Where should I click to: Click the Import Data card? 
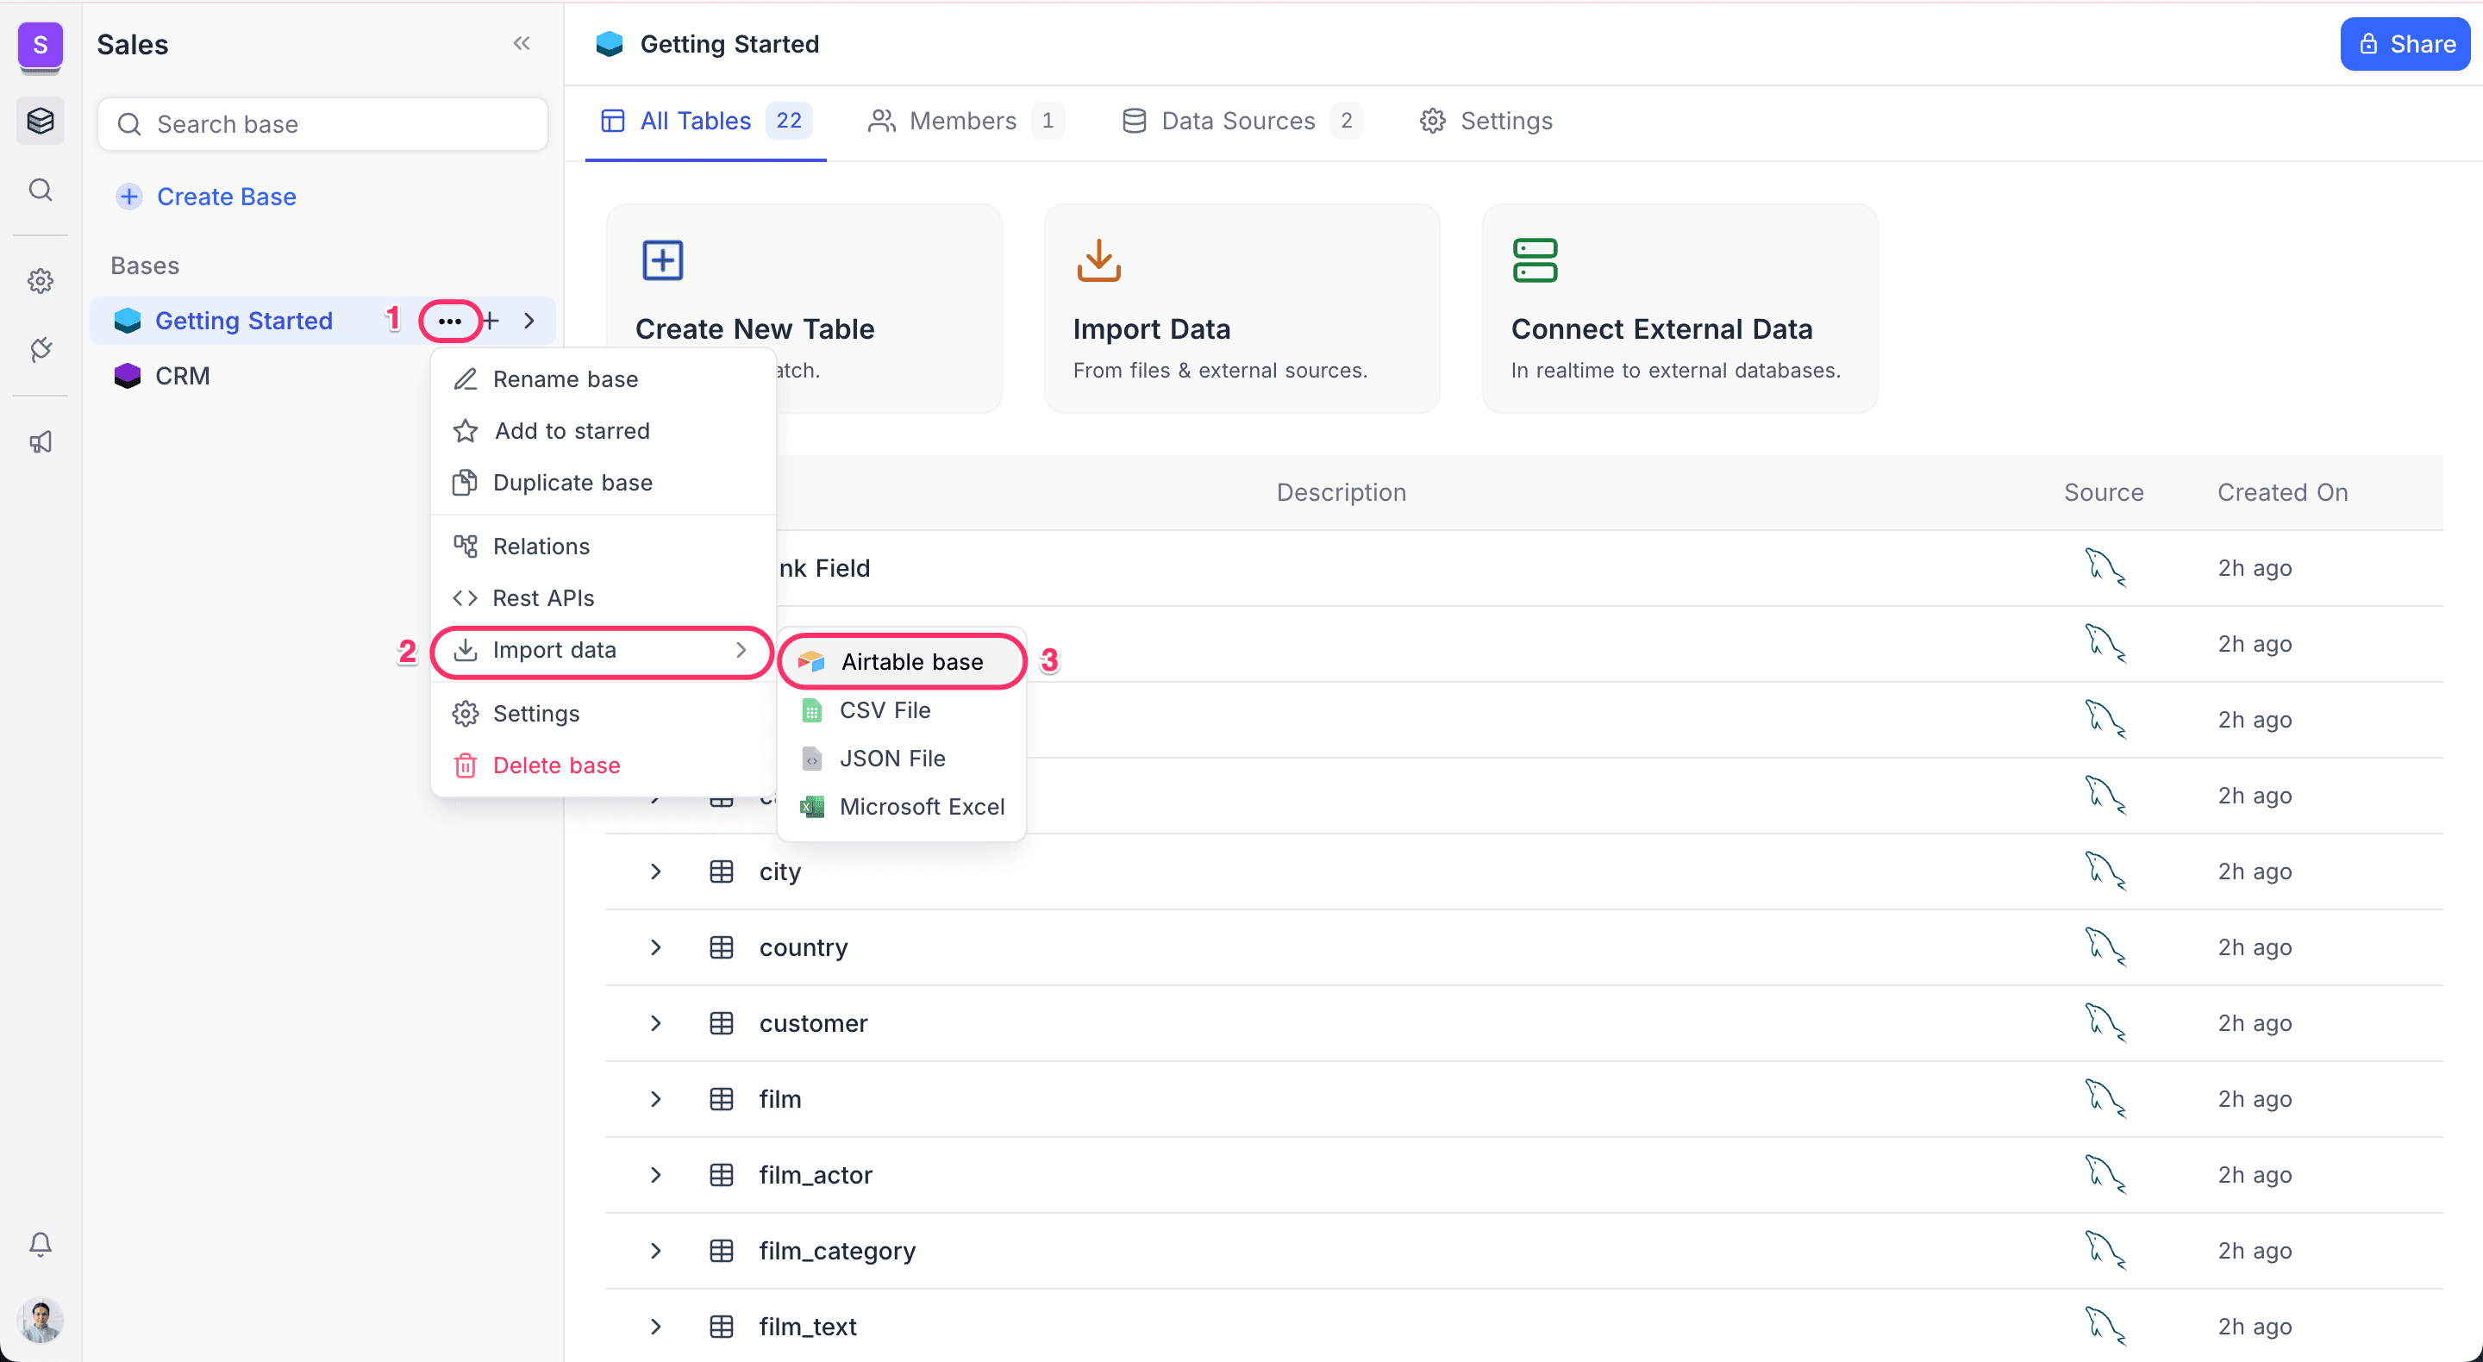1241,309
